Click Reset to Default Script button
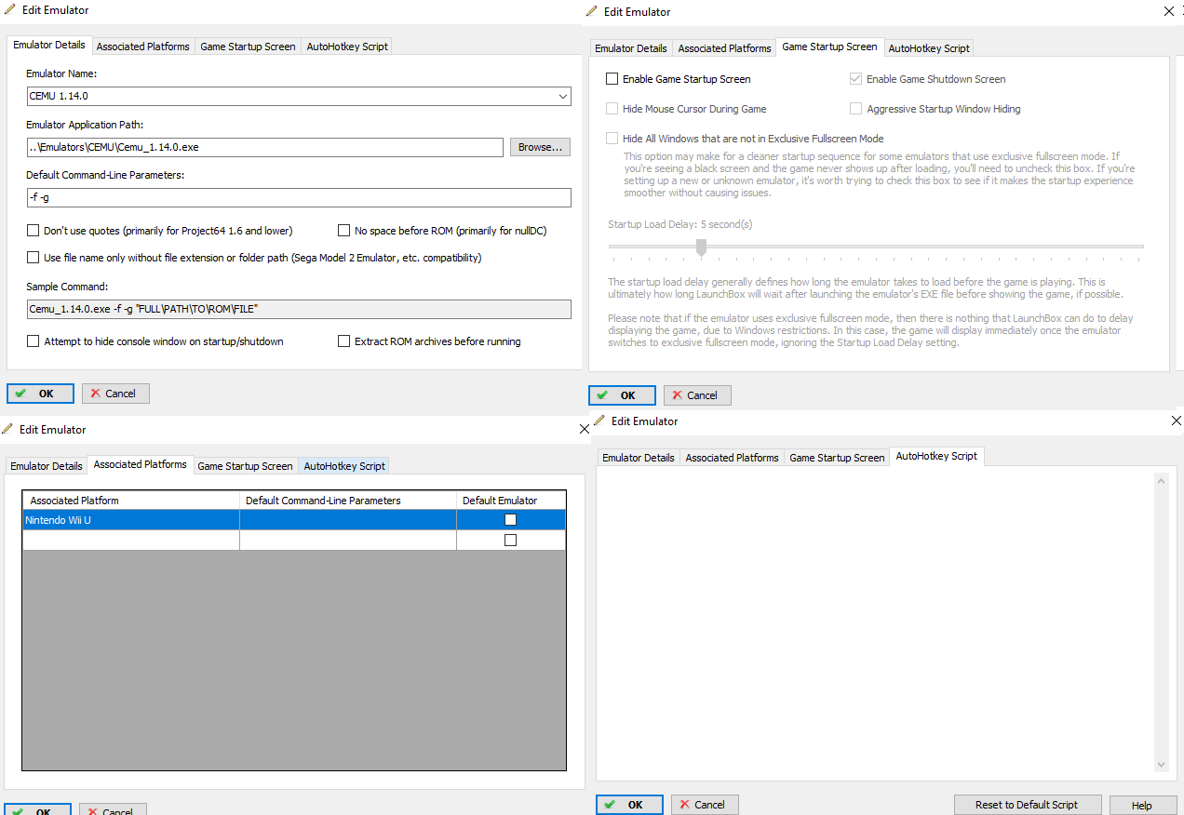Image resolution: width=1184 pixels, height=815 pixels. point(1028,805)
